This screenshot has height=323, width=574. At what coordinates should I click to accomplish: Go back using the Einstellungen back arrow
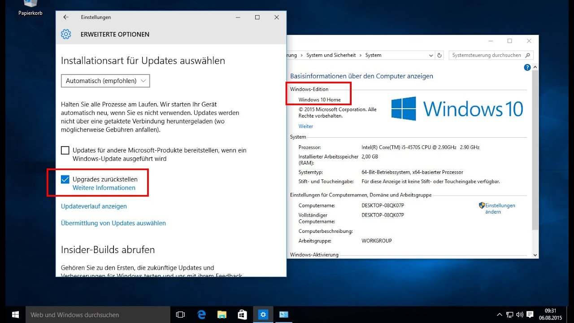66,17
